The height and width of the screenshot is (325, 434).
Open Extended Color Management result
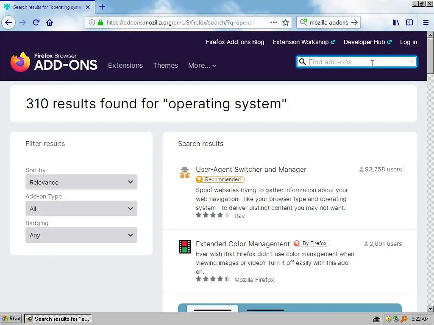(x=242, y=244)
